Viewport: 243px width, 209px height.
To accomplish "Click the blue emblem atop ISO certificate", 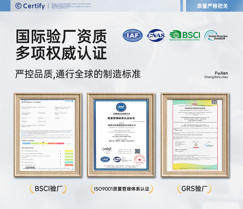I will pyautogui.click(x=121, y=107).
